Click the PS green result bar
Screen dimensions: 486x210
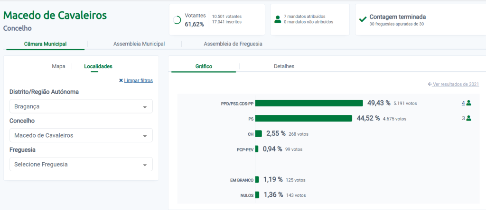304,118
